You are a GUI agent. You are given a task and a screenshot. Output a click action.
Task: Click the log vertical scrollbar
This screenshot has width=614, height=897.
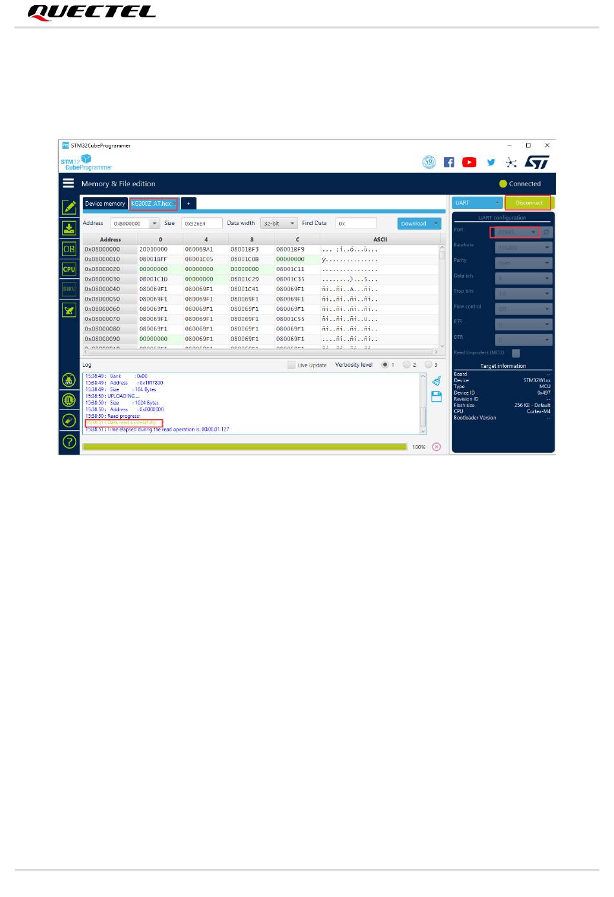(x=423, y=403)
